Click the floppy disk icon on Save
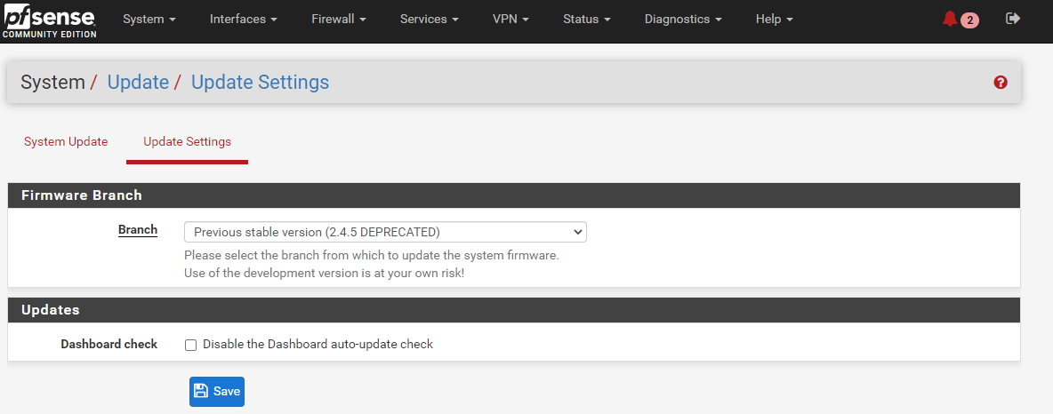Screen dimensions: 1053x414 click(x=201, y=391)
